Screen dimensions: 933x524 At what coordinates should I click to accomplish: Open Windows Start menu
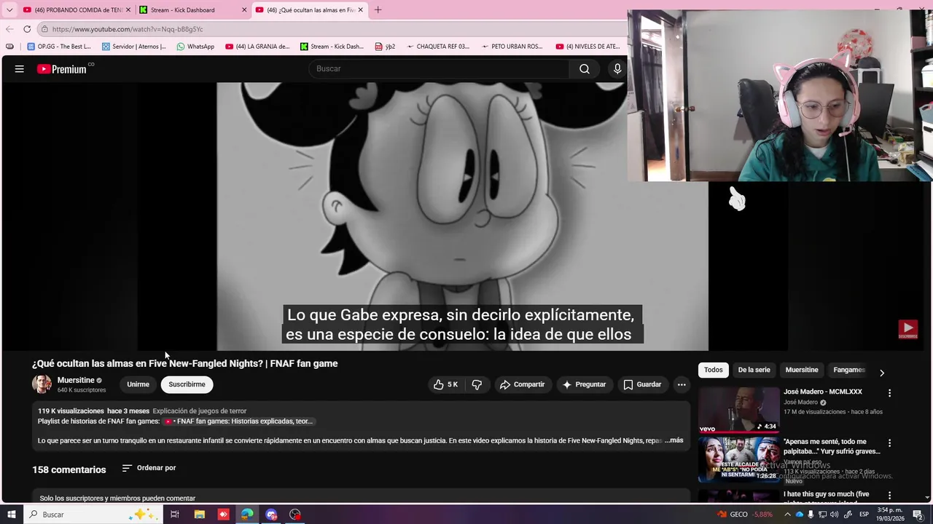point(11,515)
